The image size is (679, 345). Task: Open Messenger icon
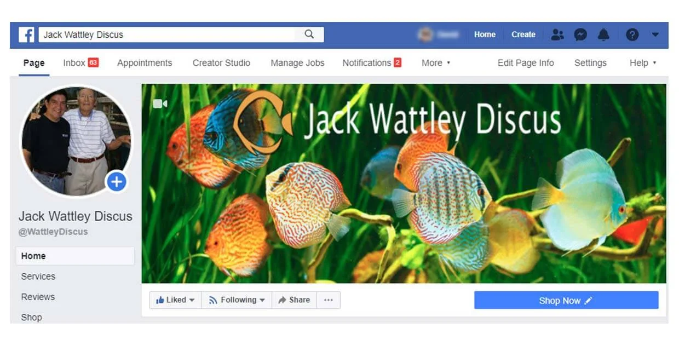(580, 34)
